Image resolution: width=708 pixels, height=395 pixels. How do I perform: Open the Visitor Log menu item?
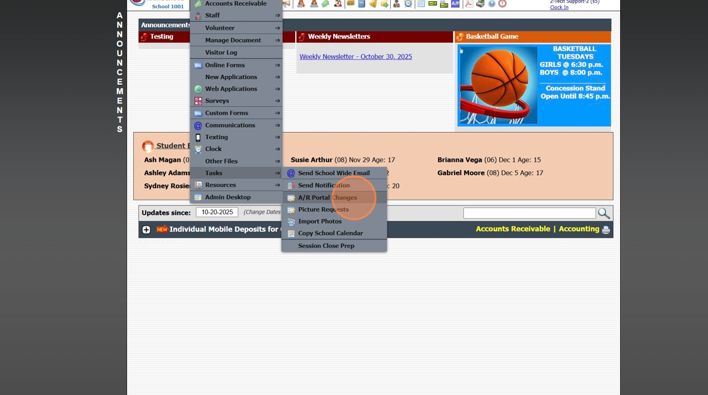pyautogui.click(x=236, y=52)
